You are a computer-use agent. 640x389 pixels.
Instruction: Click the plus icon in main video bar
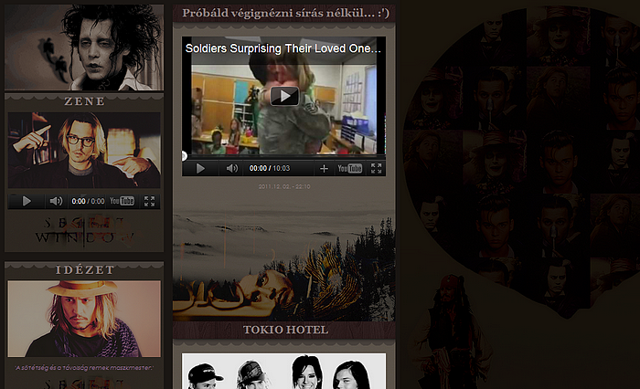(324, 168)
